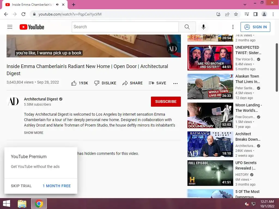Screen dimensions: 279x209
Task: Open Alaskan Town video thumbnail
Action: (x=210, y=87)
